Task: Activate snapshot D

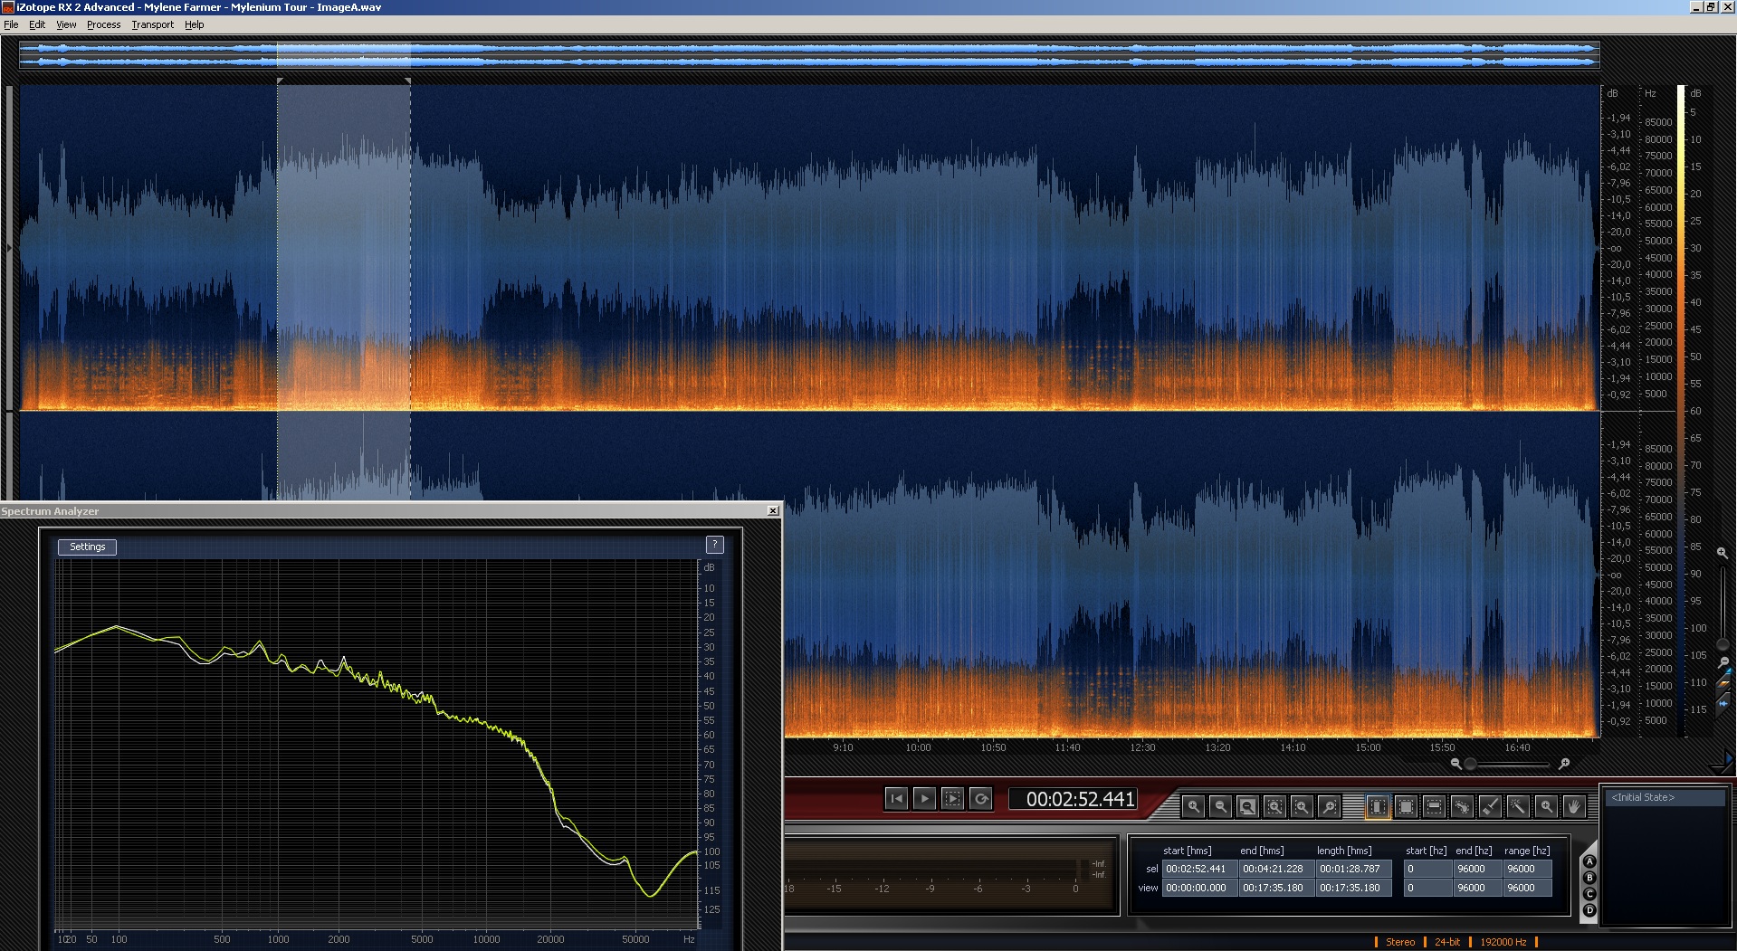Action: point(1589,910)
